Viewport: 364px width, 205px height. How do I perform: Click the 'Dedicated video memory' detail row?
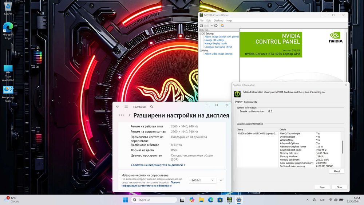click(x=310, y=166)
